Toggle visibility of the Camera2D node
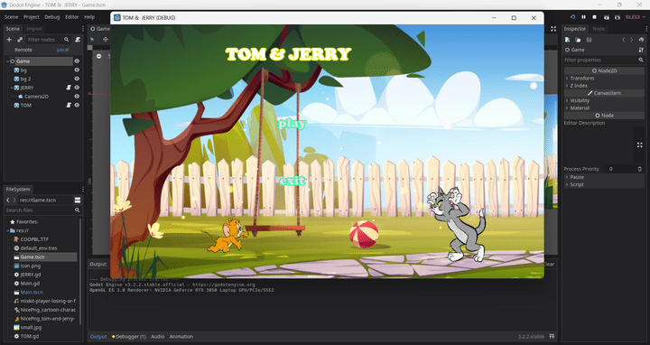 click(x=77, y=97)
